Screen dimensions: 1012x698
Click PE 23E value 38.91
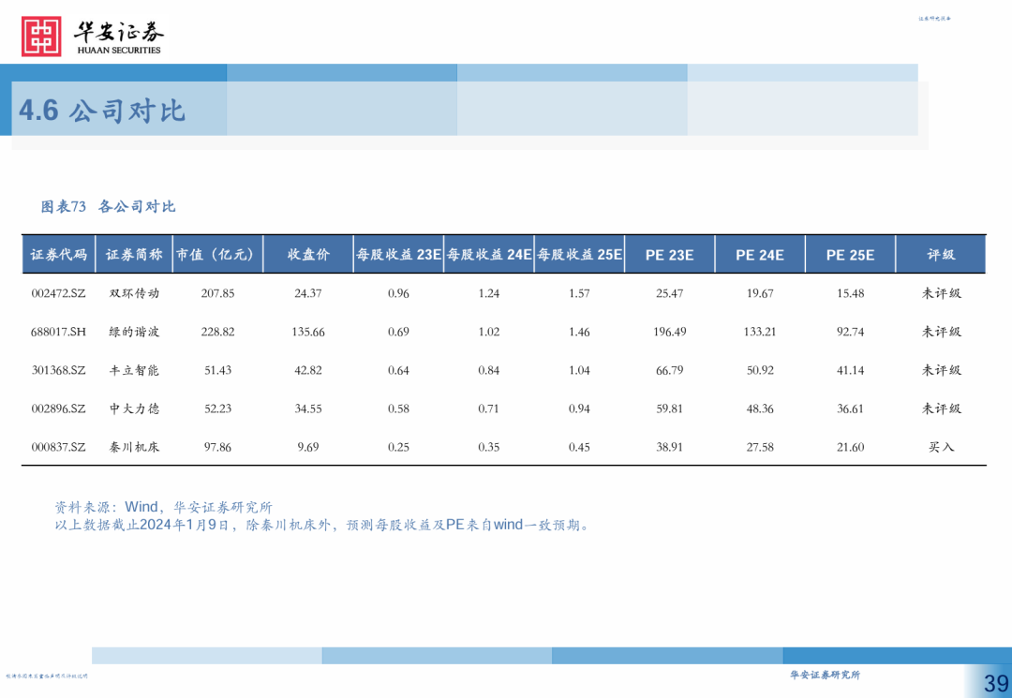click(669, 447)
